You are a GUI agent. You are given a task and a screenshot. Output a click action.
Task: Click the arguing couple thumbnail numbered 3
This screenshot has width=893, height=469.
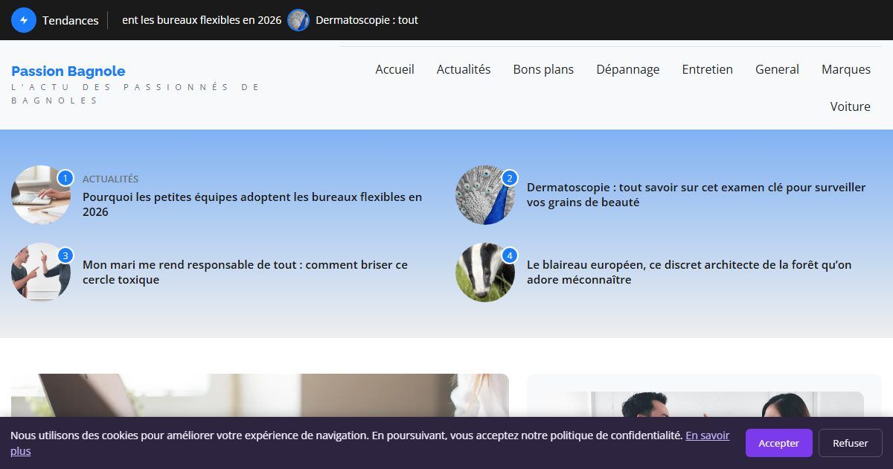(x=41, y=272)
